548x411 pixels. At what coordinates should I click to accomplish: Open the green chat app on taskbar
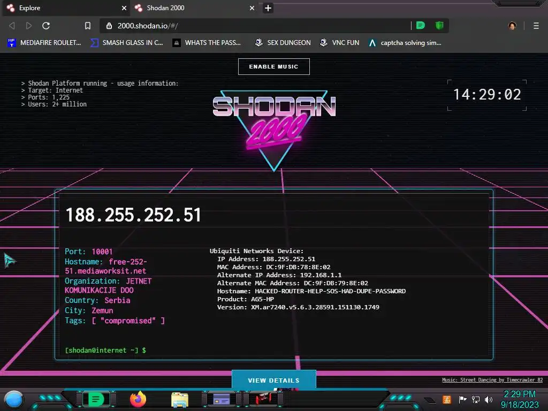click(x=96, y=399)
